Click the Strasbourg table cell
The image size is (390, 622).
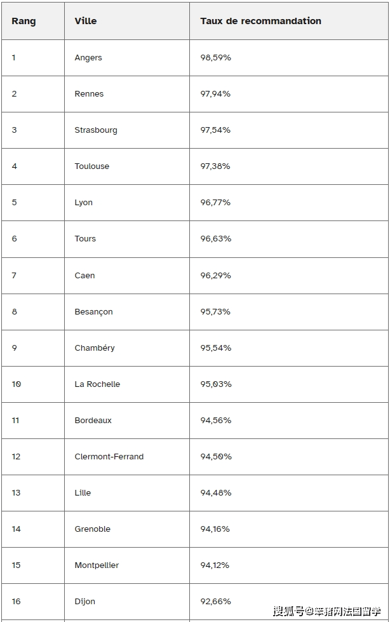[x=96, y=130]
